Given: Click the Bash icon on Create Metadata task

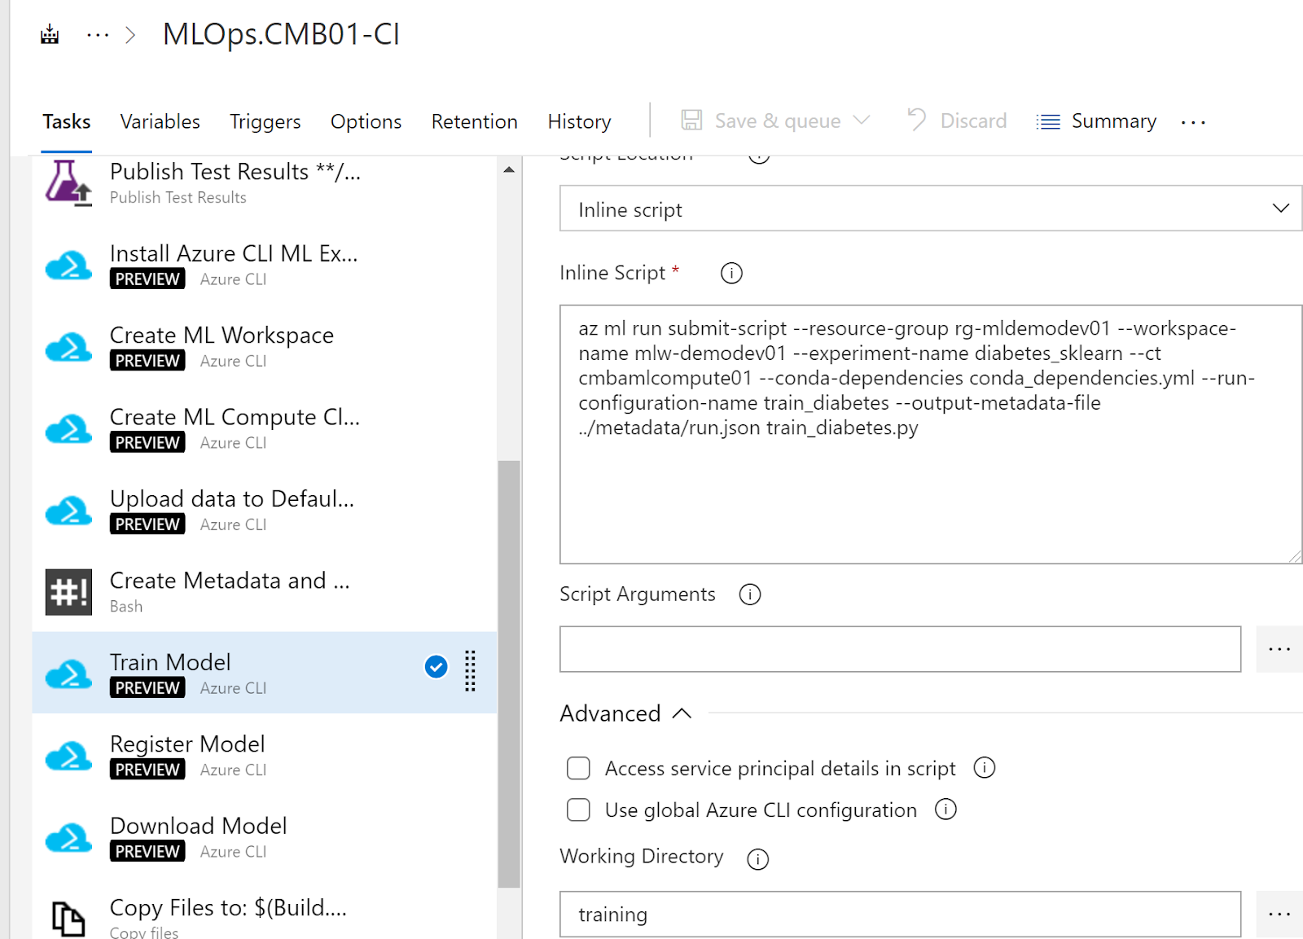Looking at the screenshot, I should [68, 591].
